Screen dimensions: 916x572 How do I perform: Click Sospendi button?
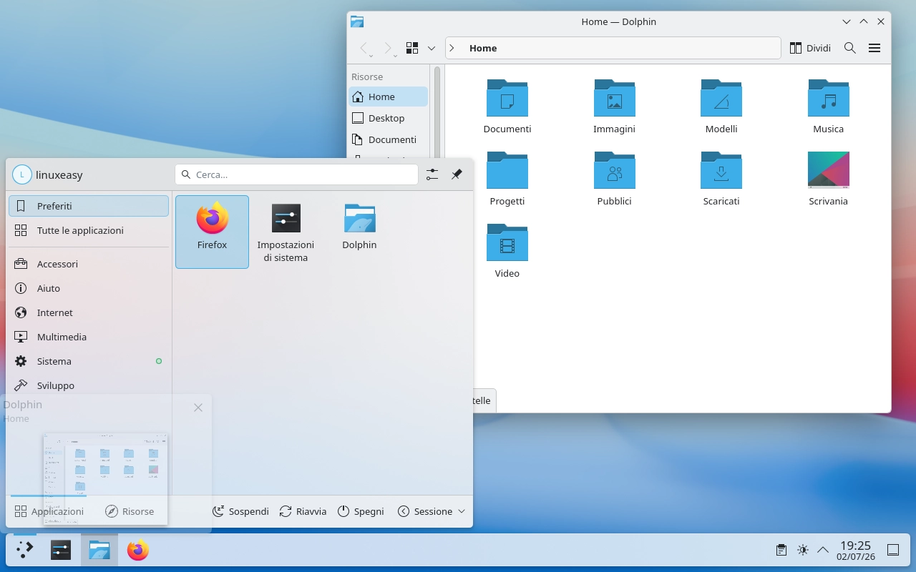tap(240, 511)
